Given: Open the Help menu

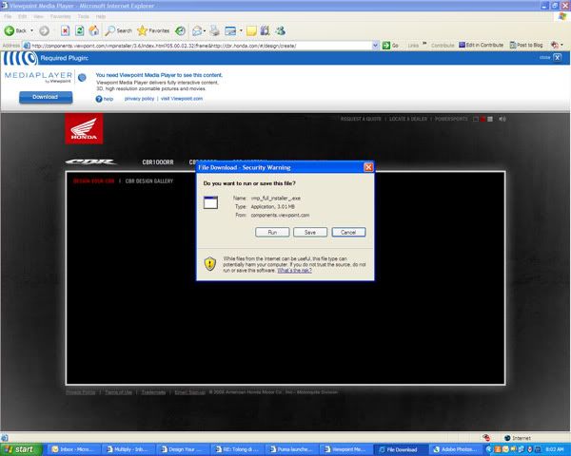Looking at the screenshot, I should pos(101,17).
